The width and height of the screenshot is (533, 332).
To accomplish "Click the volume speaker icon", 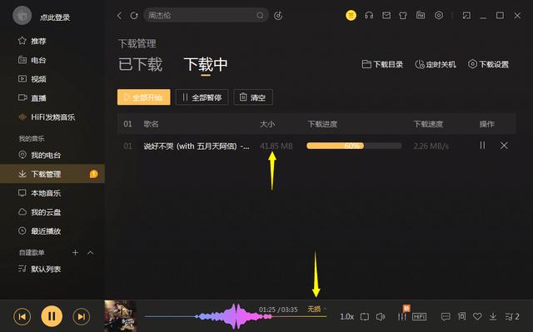I will 381,317.
